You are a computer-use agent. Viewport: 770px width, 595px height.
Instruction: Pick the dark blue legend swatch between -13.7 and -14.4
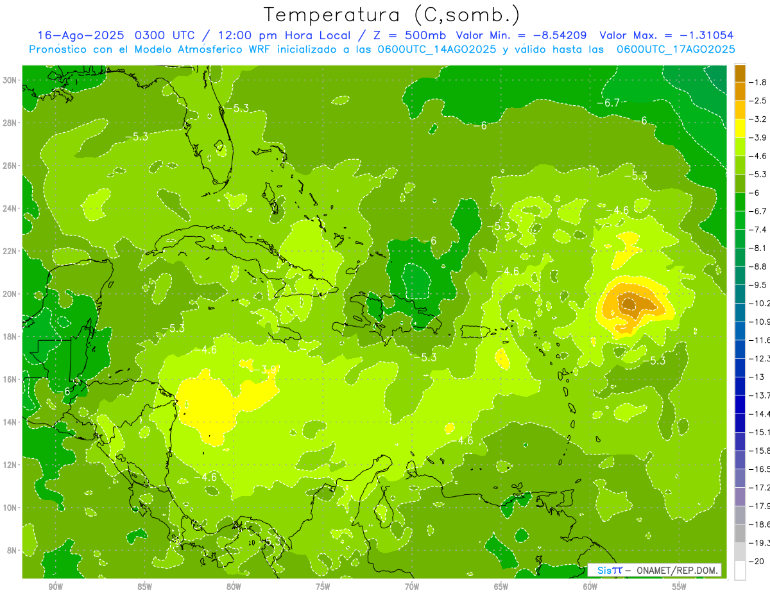(x=740, y=404)
